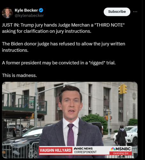Open the @kylenabecker handle link
The height and width of the screenshot is (160, 145).
pyautogui.click(x=29, y=16)
